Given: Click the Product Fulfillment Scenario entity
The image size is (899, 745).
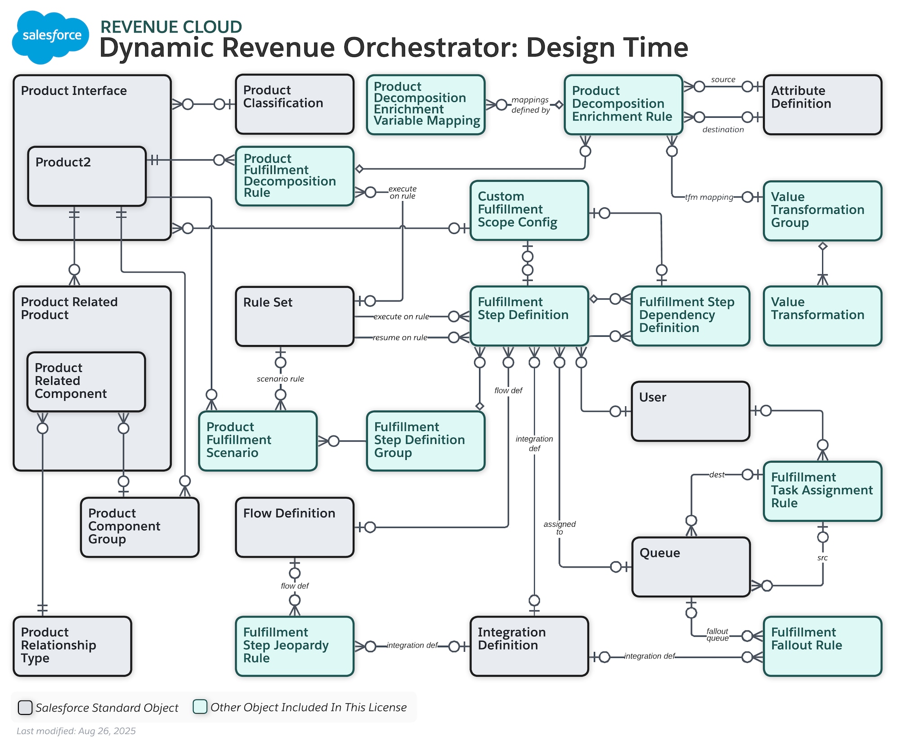Looking at the screenshot, I should pos(258,441).
